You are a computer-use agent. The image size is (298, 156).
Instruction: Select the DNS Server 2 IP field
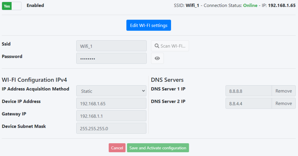(x=249, y=103)
